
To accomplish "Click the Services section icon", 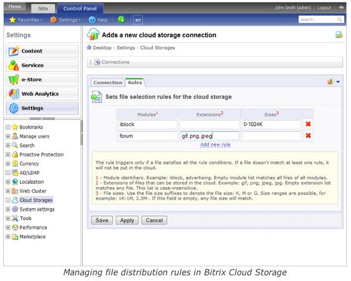I will [x=13, y=65].
